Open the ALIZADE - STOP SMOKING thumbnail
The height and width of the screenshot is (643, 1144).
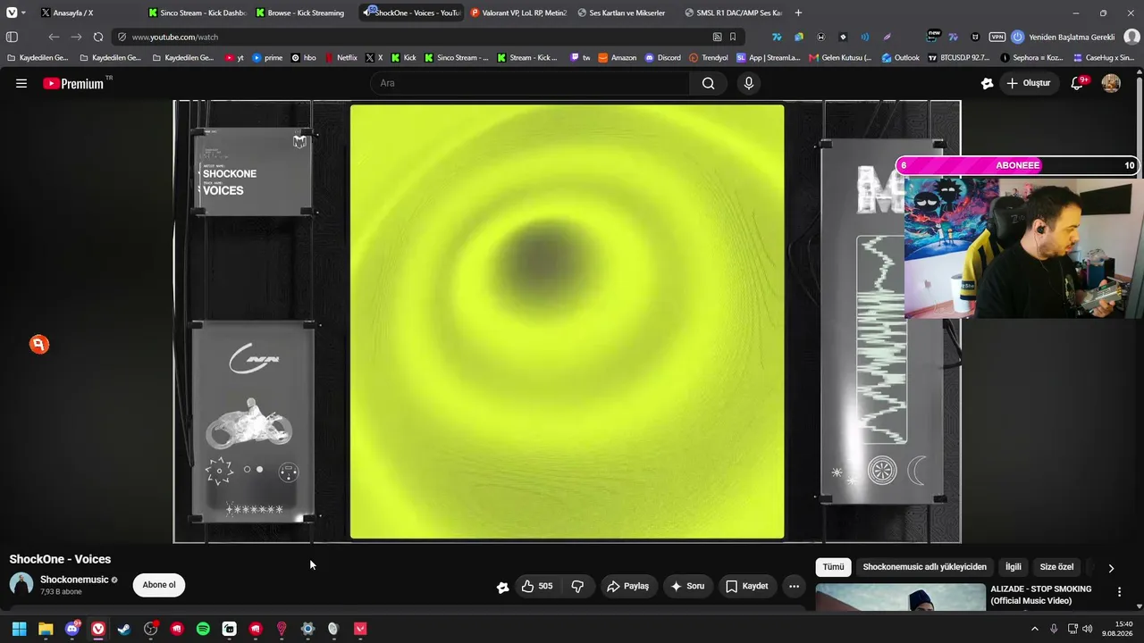900,597
